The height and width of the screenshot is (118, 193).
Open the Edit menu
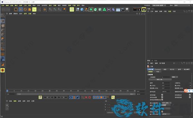pyautogui.click(x=7, y=5)
